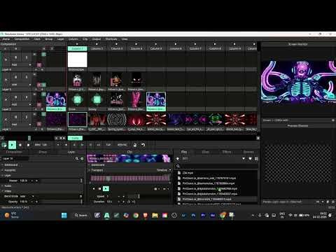This screenshot has height=252, width=336.
Task: Clear the bottom layer with its X button
Action: click(6, 120)
